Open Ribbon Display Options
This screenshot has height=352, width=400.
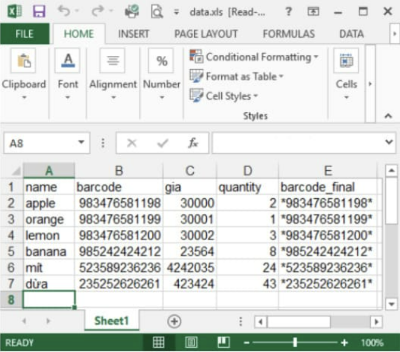click(313, 12)
